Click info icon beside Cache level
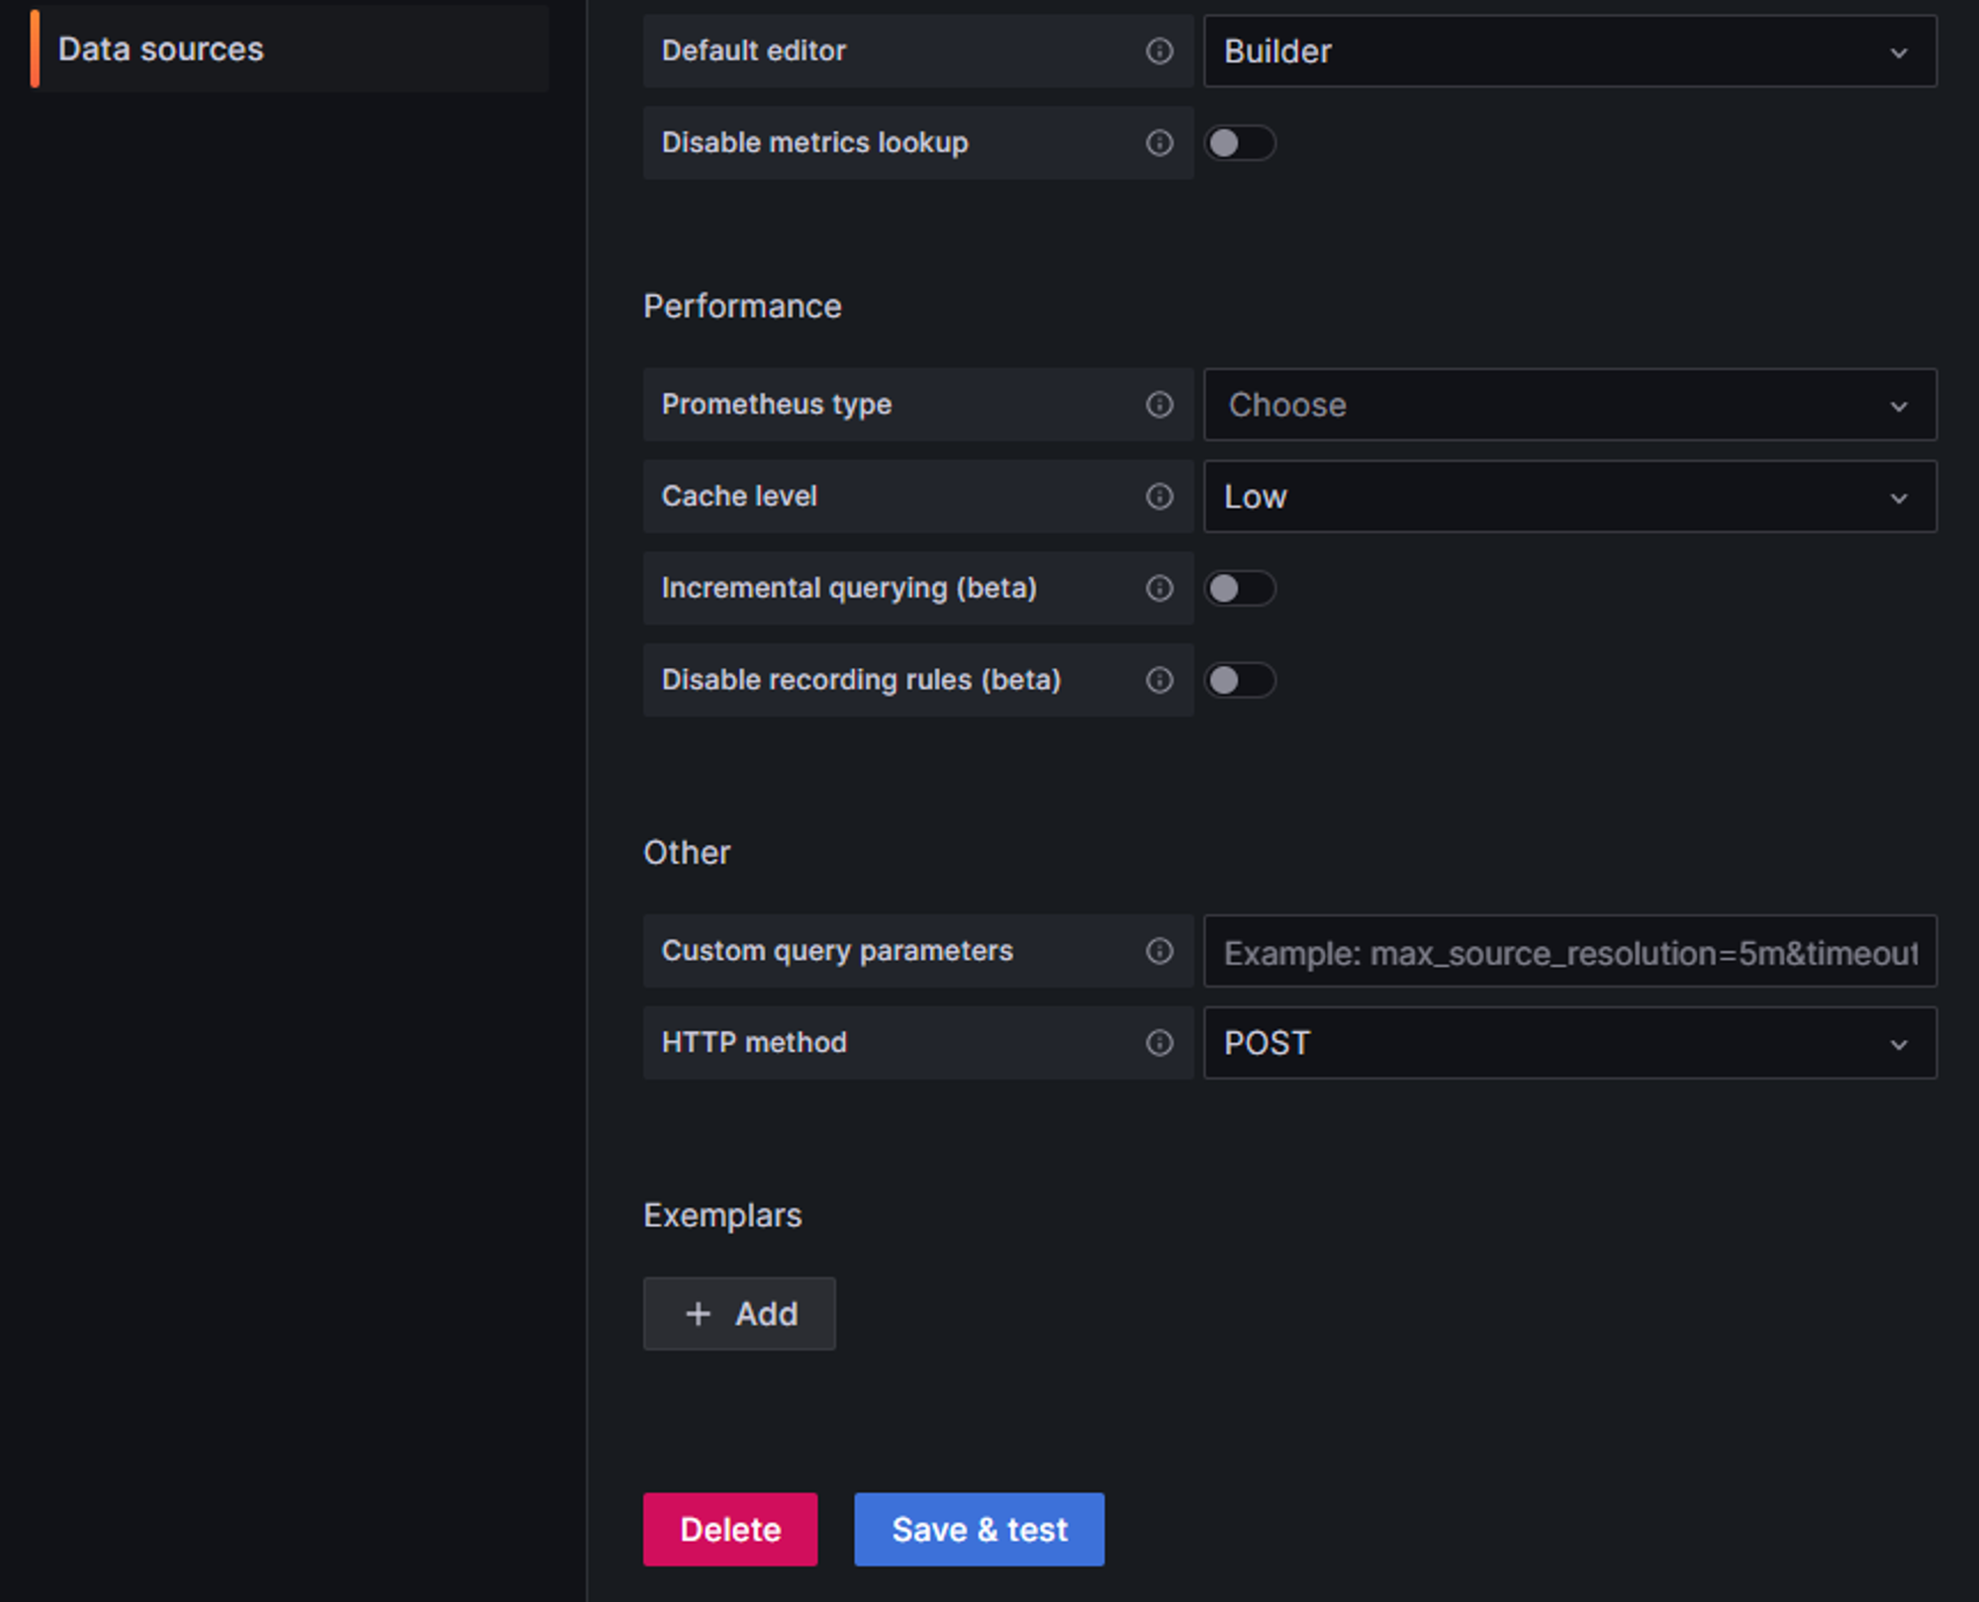 1159,496
